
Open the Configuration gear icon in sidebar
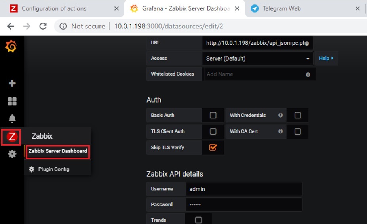coord(12,154)
